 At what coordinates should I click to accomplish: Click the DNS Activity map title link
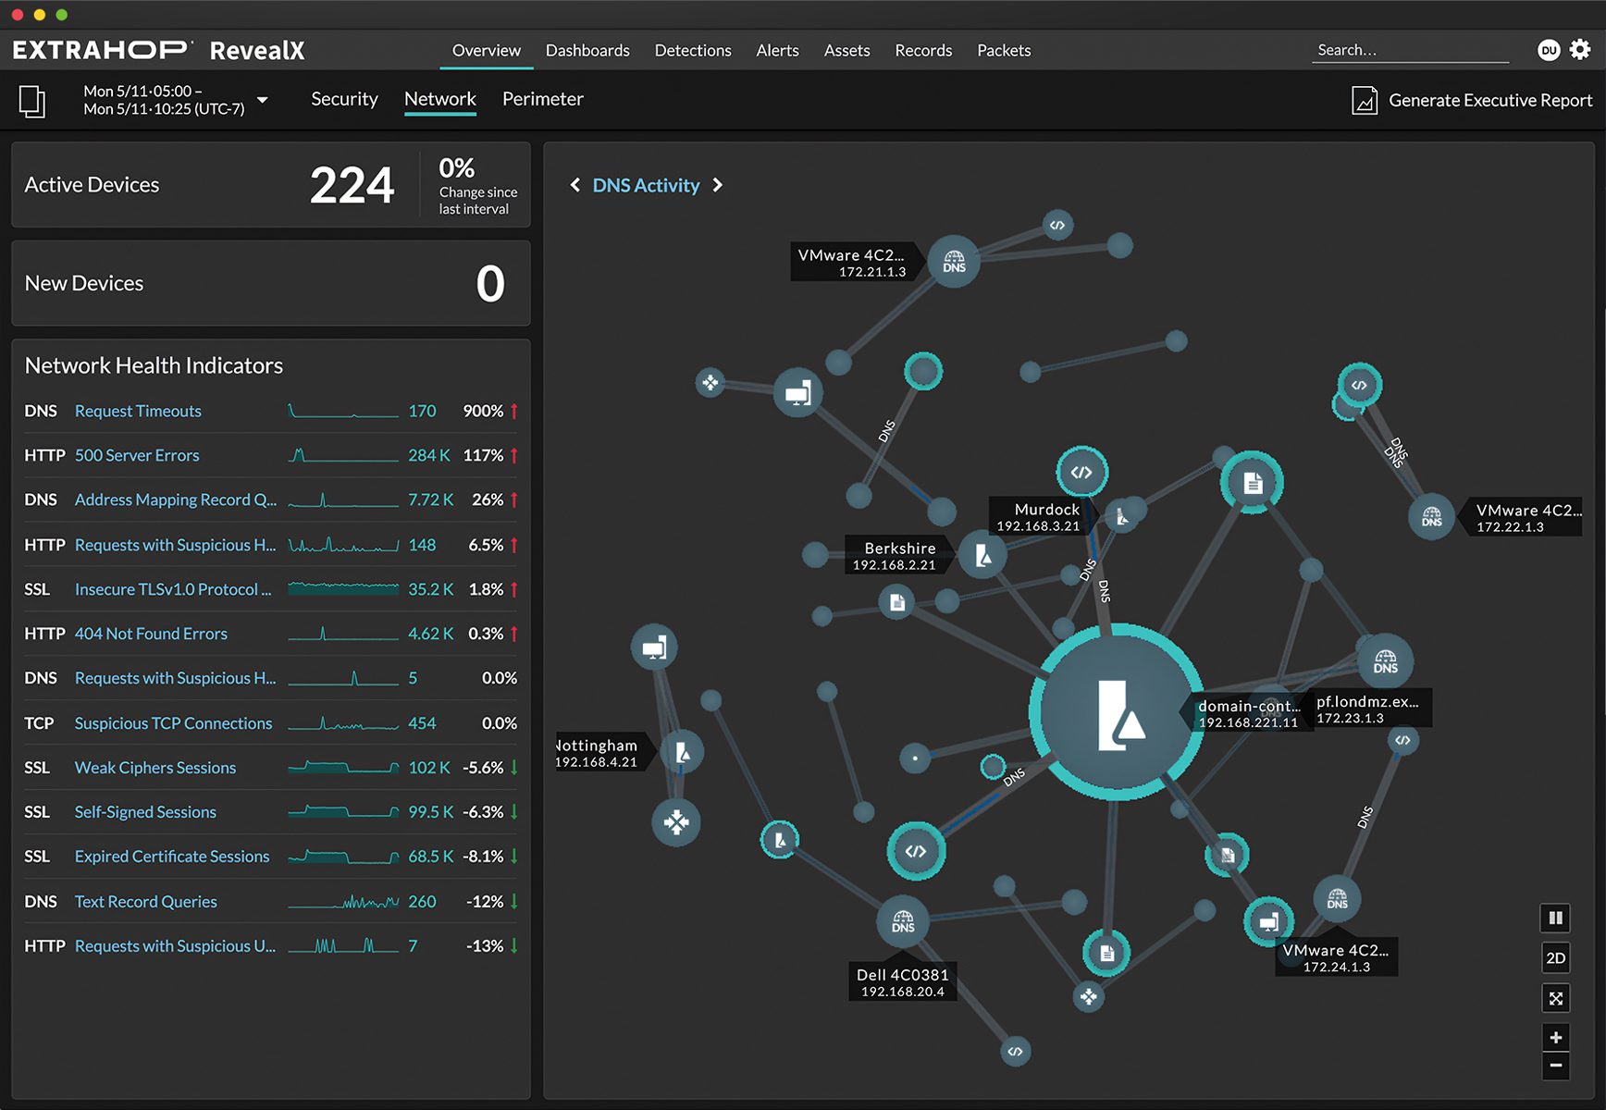tap(646, 185)
